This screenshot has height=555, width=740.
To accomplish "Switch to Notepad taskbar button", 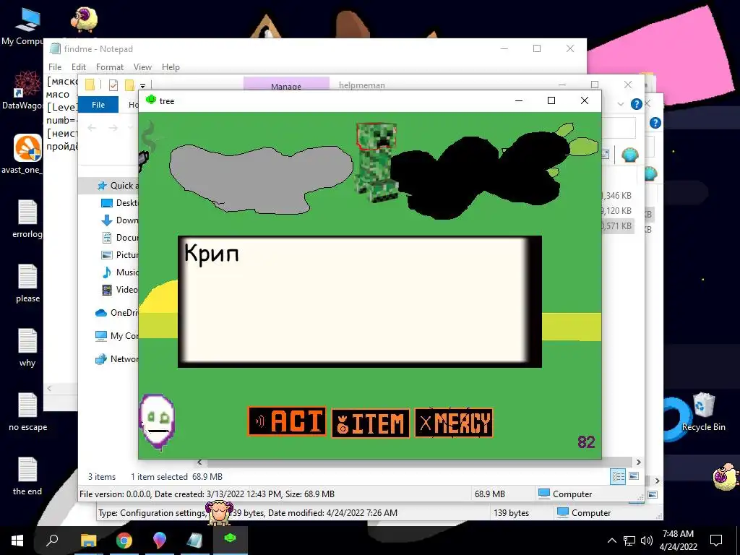I will [x=194, y=541].
